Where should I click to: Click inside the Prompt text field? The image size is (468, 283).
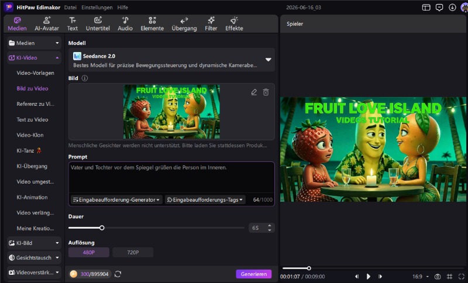171,178
